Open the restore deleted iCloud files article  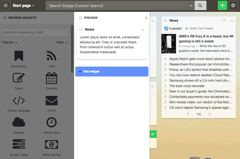pos(201,75)
